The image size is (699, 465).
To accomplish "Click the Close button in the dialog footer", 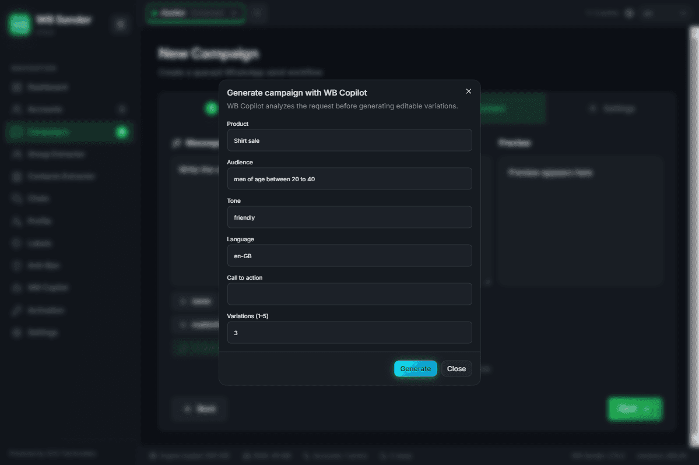I will point(456,369).
